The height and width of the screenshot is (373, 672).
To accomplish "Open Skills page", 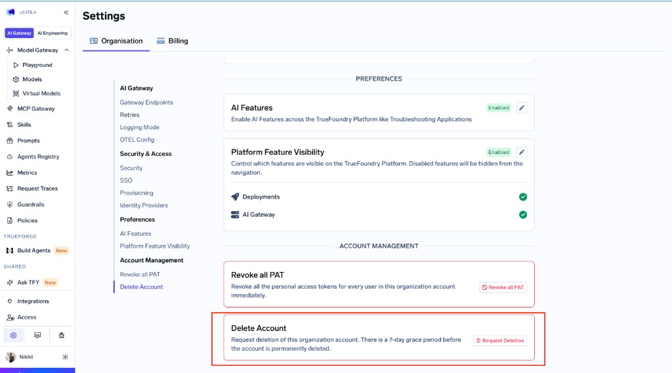I will coord(24,125).
